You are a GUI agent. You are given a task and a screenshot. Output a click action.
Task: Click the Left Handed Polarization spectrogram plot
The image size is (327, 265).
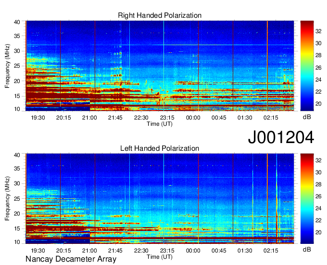click(160, 199)
